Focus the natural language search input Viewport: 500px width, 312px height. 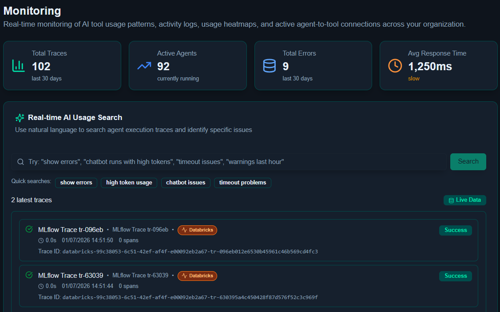pyautogui.click(x=231, y=162)
